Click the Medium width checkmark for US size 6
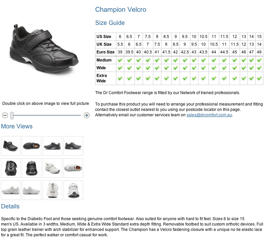266x243 pixels. [120, 60]
